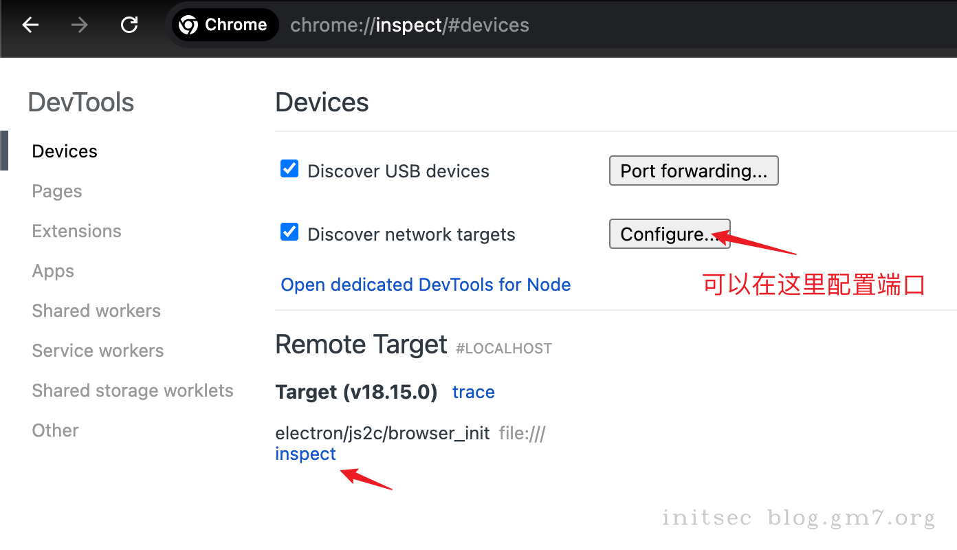The width and height of the screenshot is (957, 550).
Task: Click the browser back arrow
Action: point(30,25)
